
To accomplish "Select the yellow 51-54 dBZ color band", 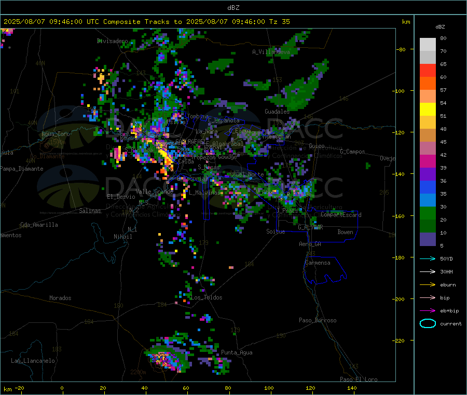I will (428, 110).
